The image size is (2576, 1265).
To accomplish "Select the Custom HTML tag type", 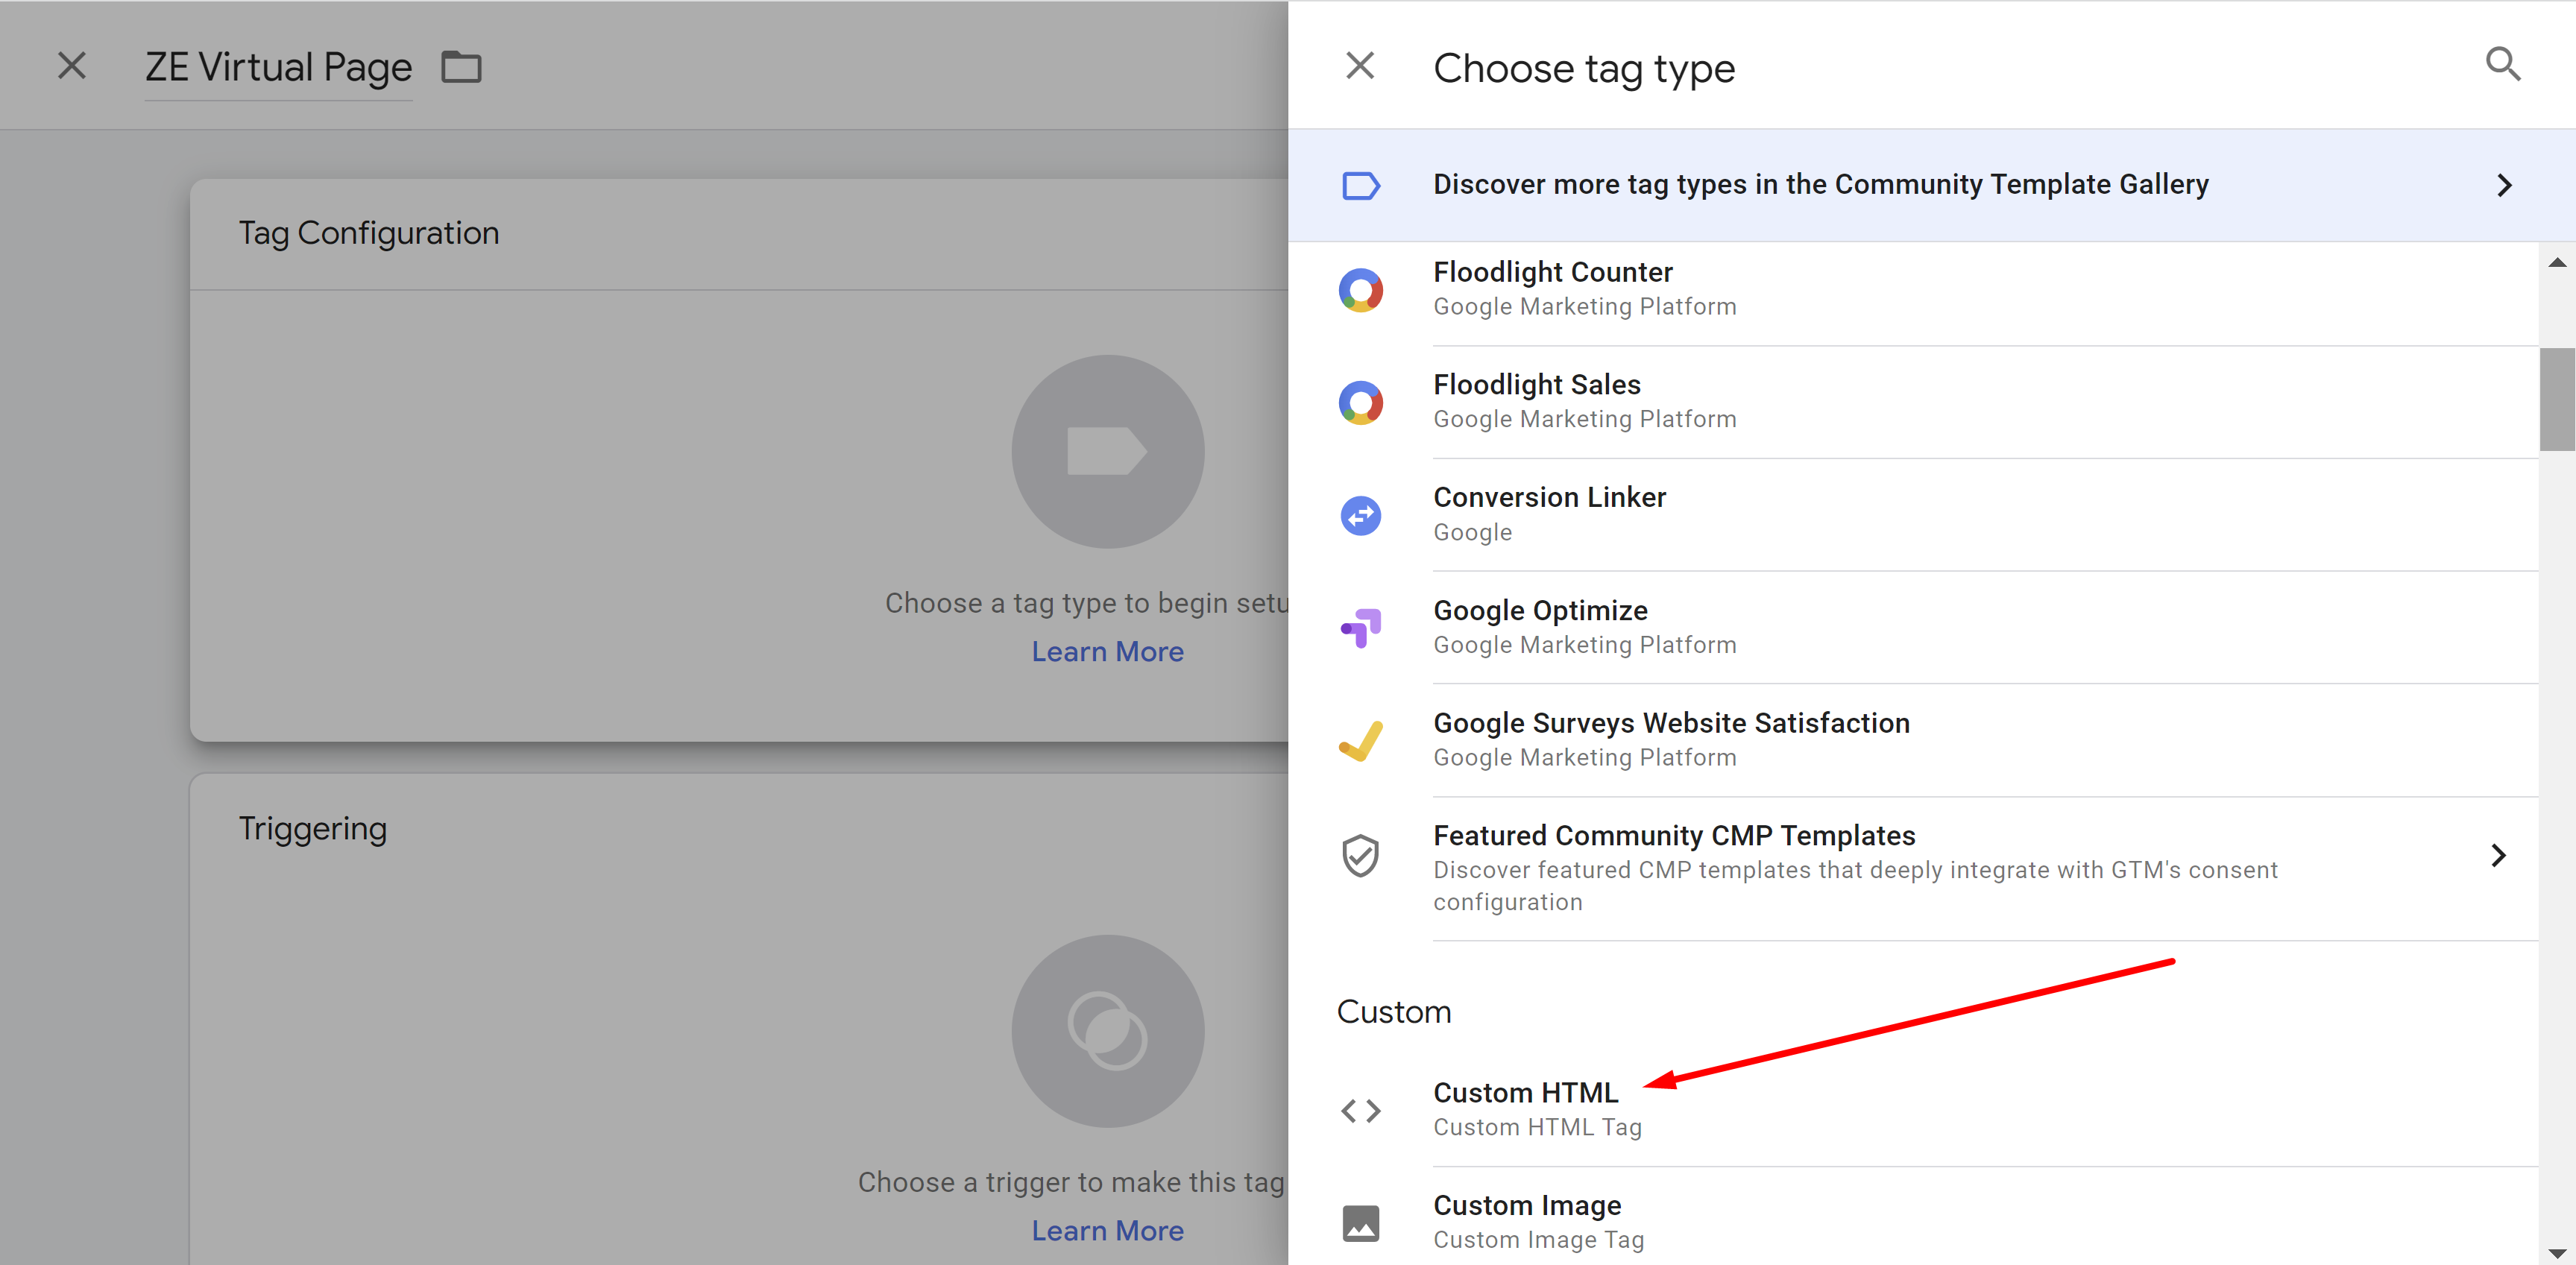I will tap(1913, 1111).
